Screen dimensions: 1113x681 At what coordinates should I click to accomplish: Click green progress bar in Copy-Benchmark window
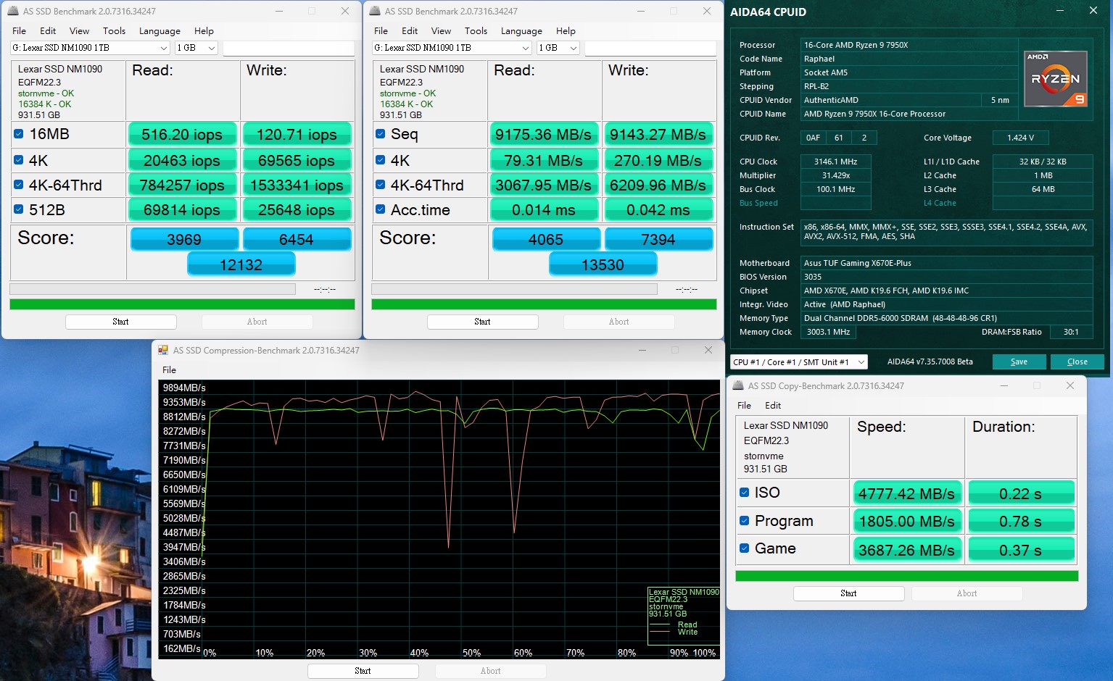point(906,576)
